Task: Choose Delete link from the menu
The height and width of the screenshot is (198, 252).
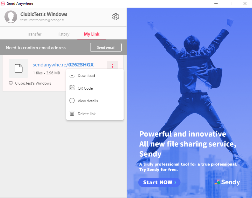Action: [x=95, y=113]
